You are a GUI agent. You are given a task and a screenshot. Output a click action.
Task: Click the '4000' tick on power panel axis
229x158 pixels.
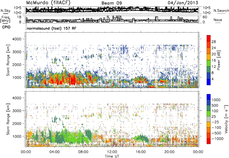pyautogui.click(x=17, y=39)
